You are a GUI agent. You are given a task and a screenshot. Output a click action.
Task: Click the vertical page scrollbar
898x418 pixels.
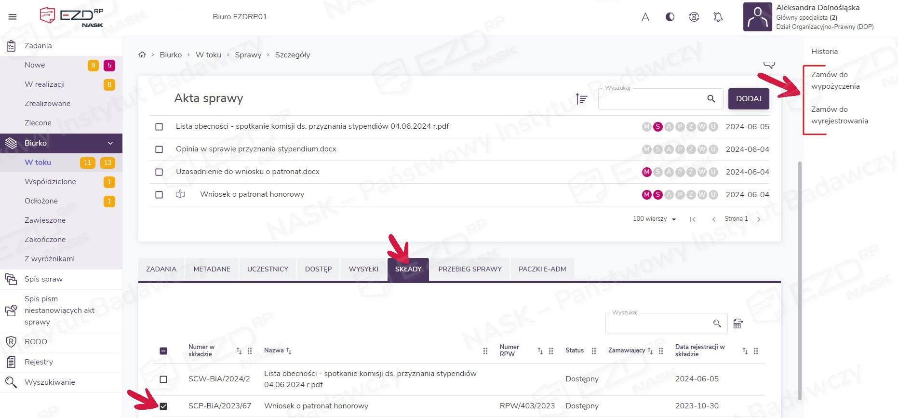coord(800,280)
